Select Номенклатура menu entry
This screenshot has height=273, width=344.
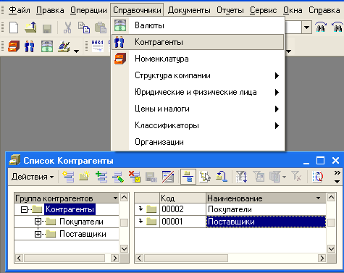198,59
